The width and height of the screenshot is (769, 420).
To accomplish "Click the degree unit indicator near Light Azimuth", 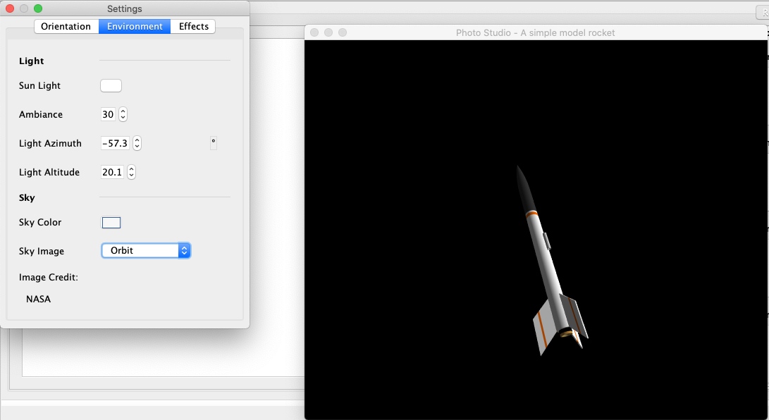I will coord(214,143).
